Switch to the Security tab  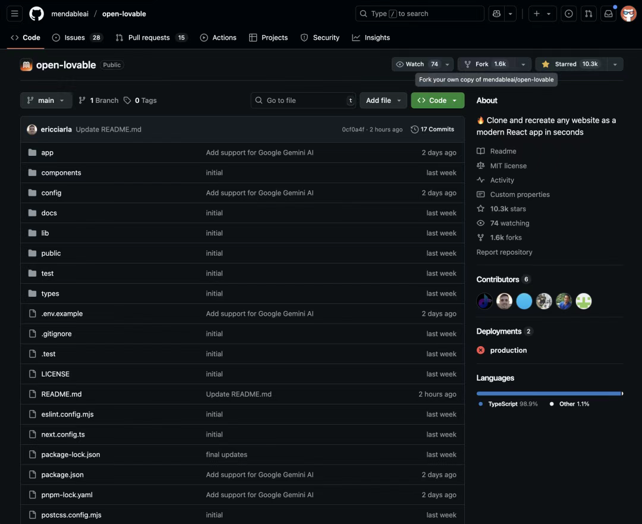tap(320, 37)
